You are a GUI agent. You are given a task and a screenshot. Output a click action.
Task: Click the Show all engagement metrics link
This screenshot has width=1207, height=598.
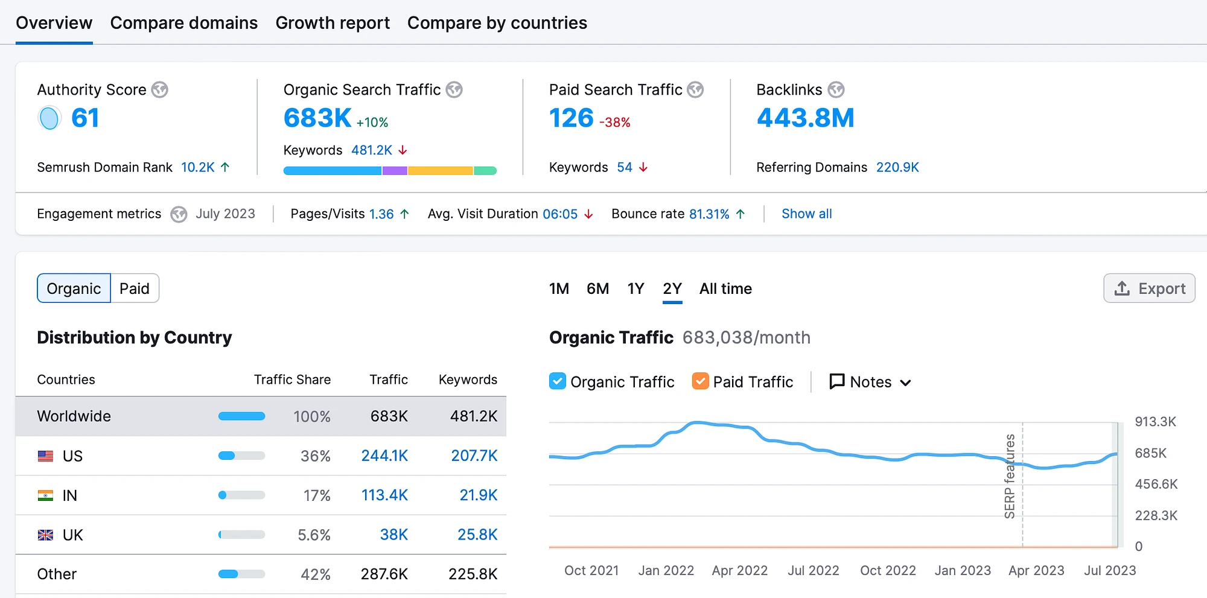point(806,214)
